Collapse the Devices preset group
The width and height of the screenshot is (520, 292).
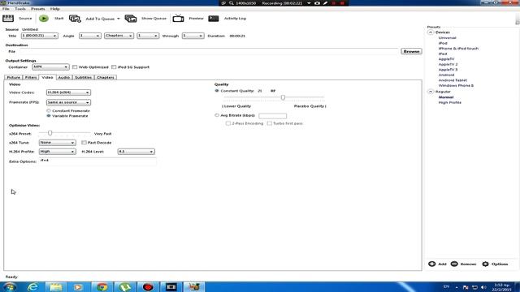point(431,32)
